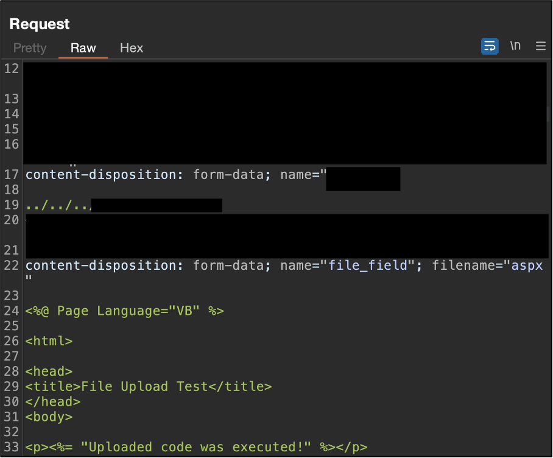Click the "Uploaded code was executed!" string
This screenshot has height=458, width=553.
[x=197, y=447]
